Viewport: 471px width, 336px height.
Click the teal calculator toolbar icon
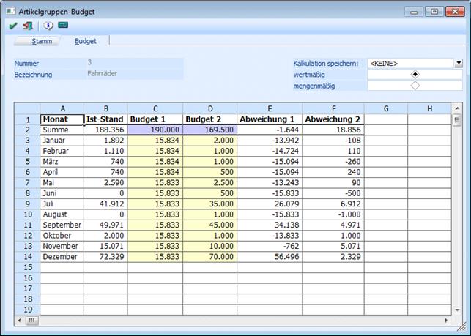click(63, 26)
